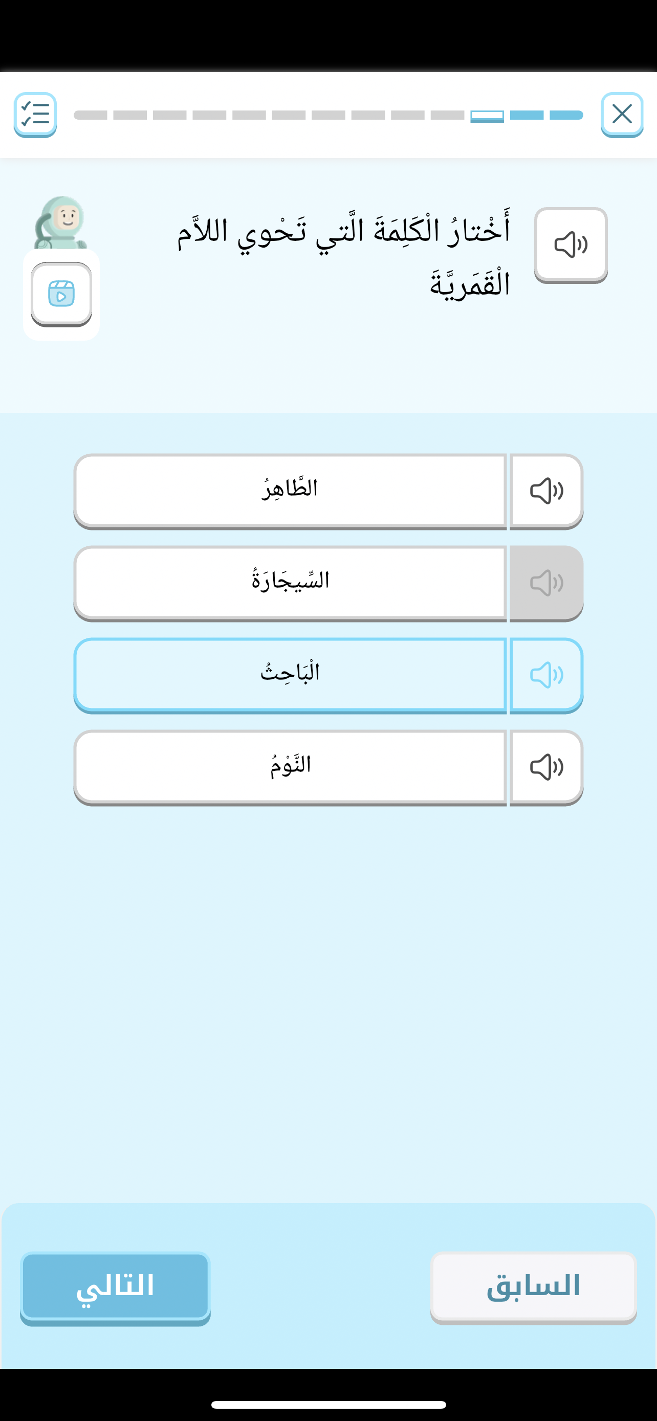Play audio for السِّيجَارَةُ answer
This screenshot has width=657, height=1421.
coord(546,583)
